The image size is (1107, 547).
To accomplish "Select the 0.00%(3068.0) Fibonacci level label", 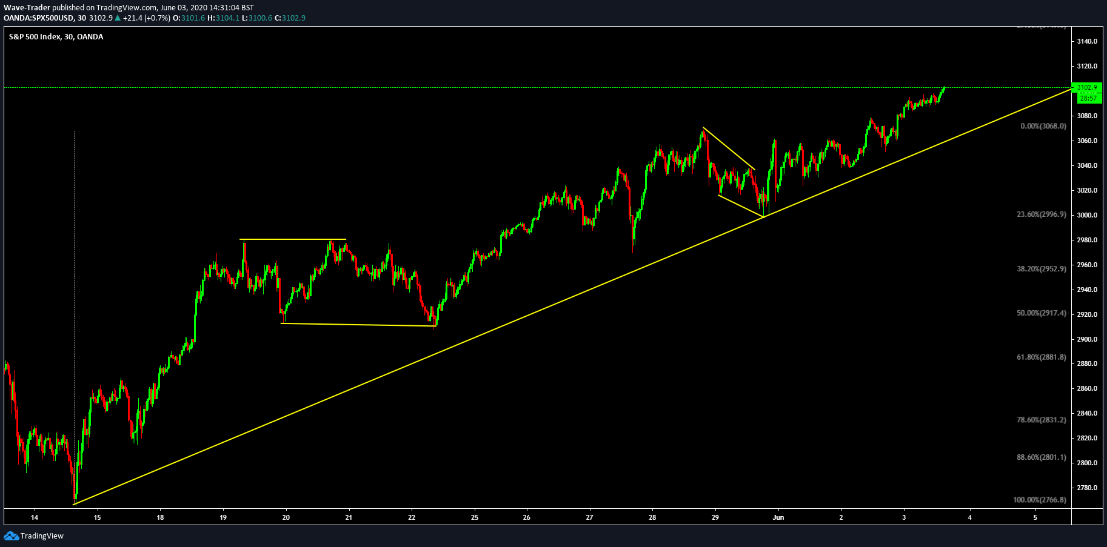I will tap(1043, 126).
